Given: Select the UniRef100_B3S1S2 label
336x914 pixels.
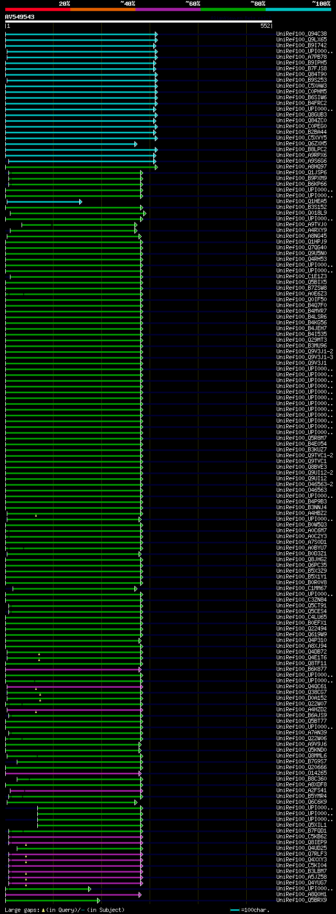Looking at the screenshot, I should (301, 207).
